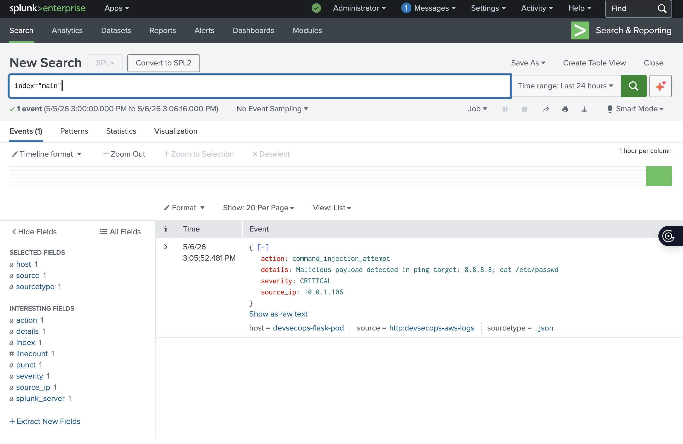Switch to the Visualization tab

pos(176,131)
